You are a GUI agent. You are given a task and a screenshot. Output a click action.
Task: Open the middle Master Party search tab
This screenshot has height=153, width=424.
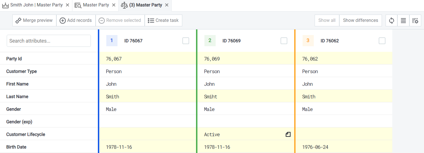(96, 5)
